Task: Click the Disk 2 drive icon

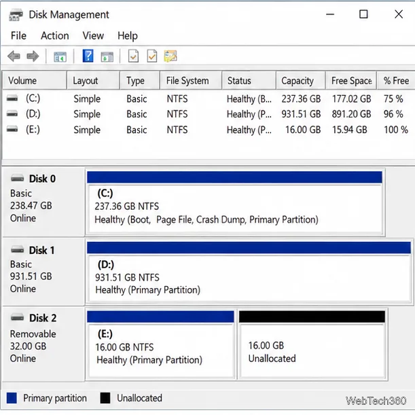Action: click(x=17, y=317)
